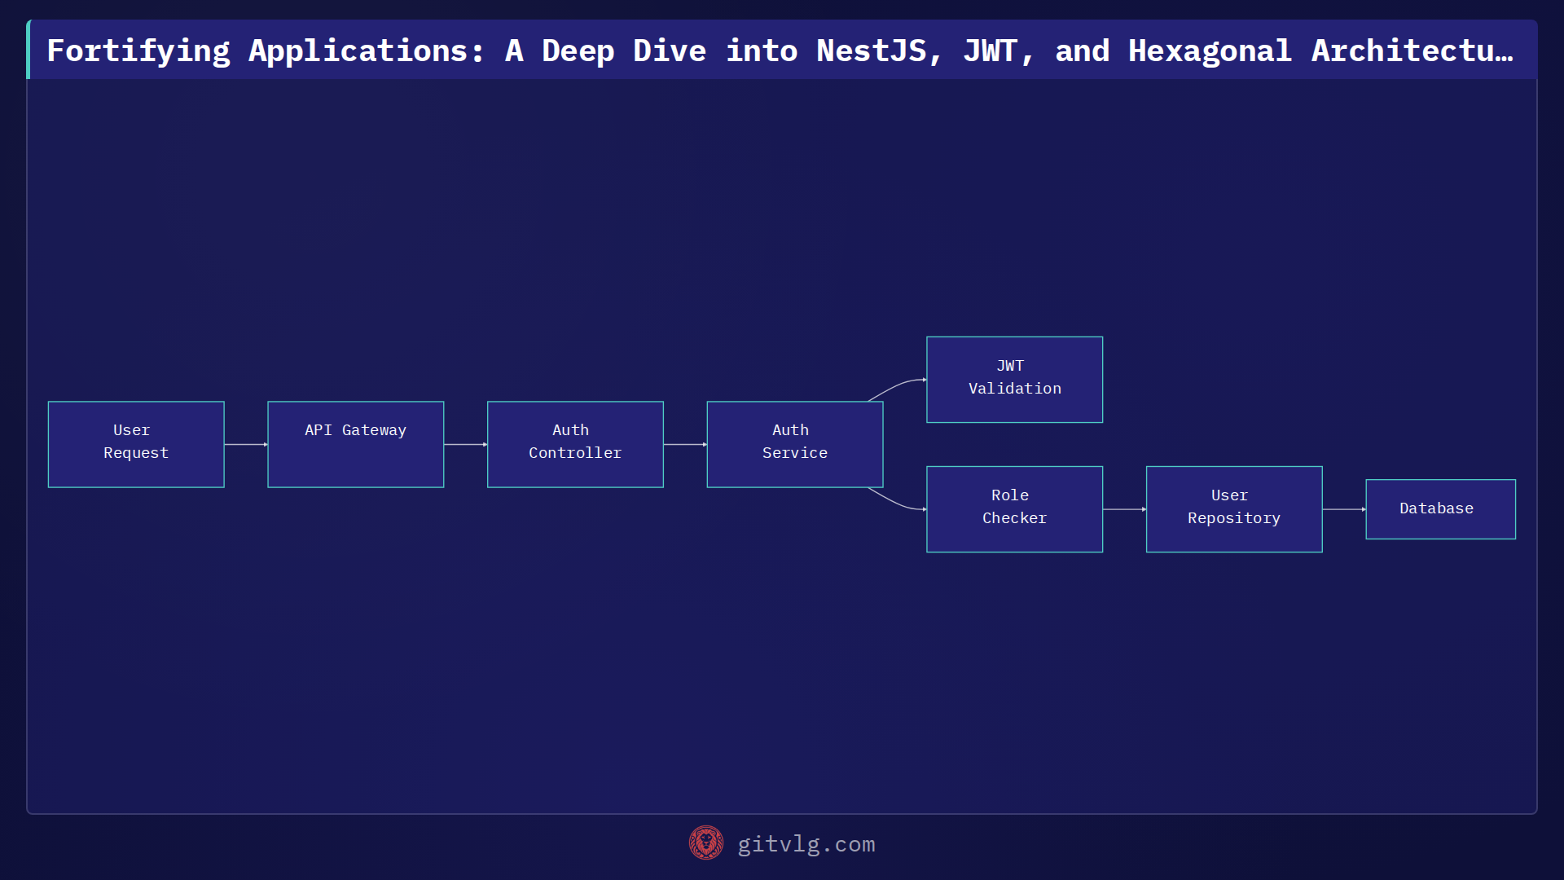Open the gitvlg.com link text
Screen dimensions: 1564x880
tap(806, 844)
